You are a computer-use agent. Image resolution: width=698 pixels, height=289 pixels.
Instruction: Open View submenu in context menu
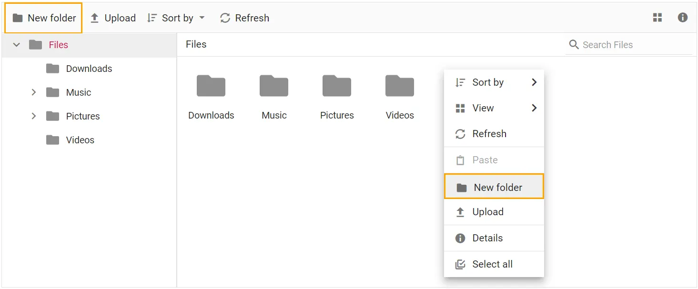[x=494, y=108]
